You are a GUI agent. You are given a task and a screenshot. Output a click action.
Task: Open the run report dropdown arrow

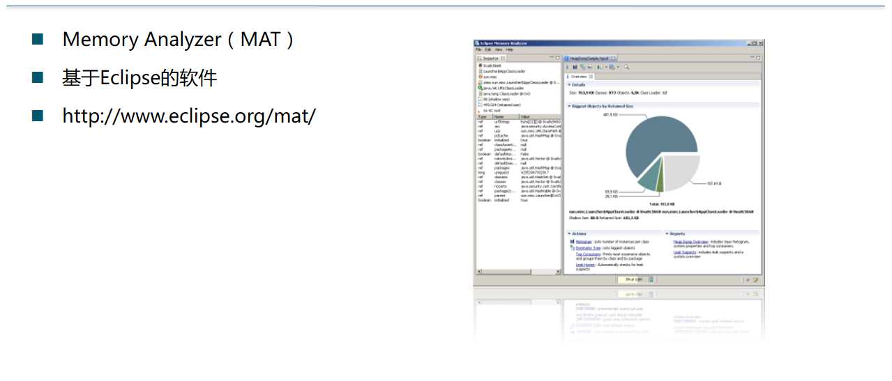[605, 67]
